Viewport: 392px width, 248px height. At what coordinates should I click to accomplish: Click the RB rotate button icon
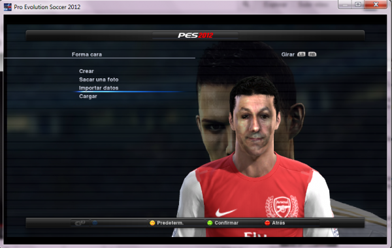(312, 54)
